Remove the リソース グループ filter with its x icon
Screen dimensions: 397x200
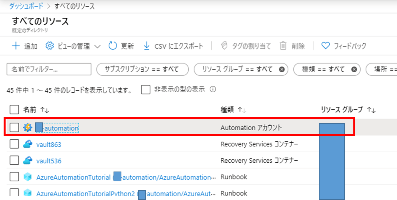(282, 69)
